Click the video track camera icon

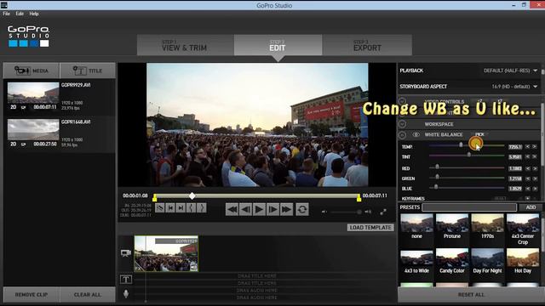(126, 253)
